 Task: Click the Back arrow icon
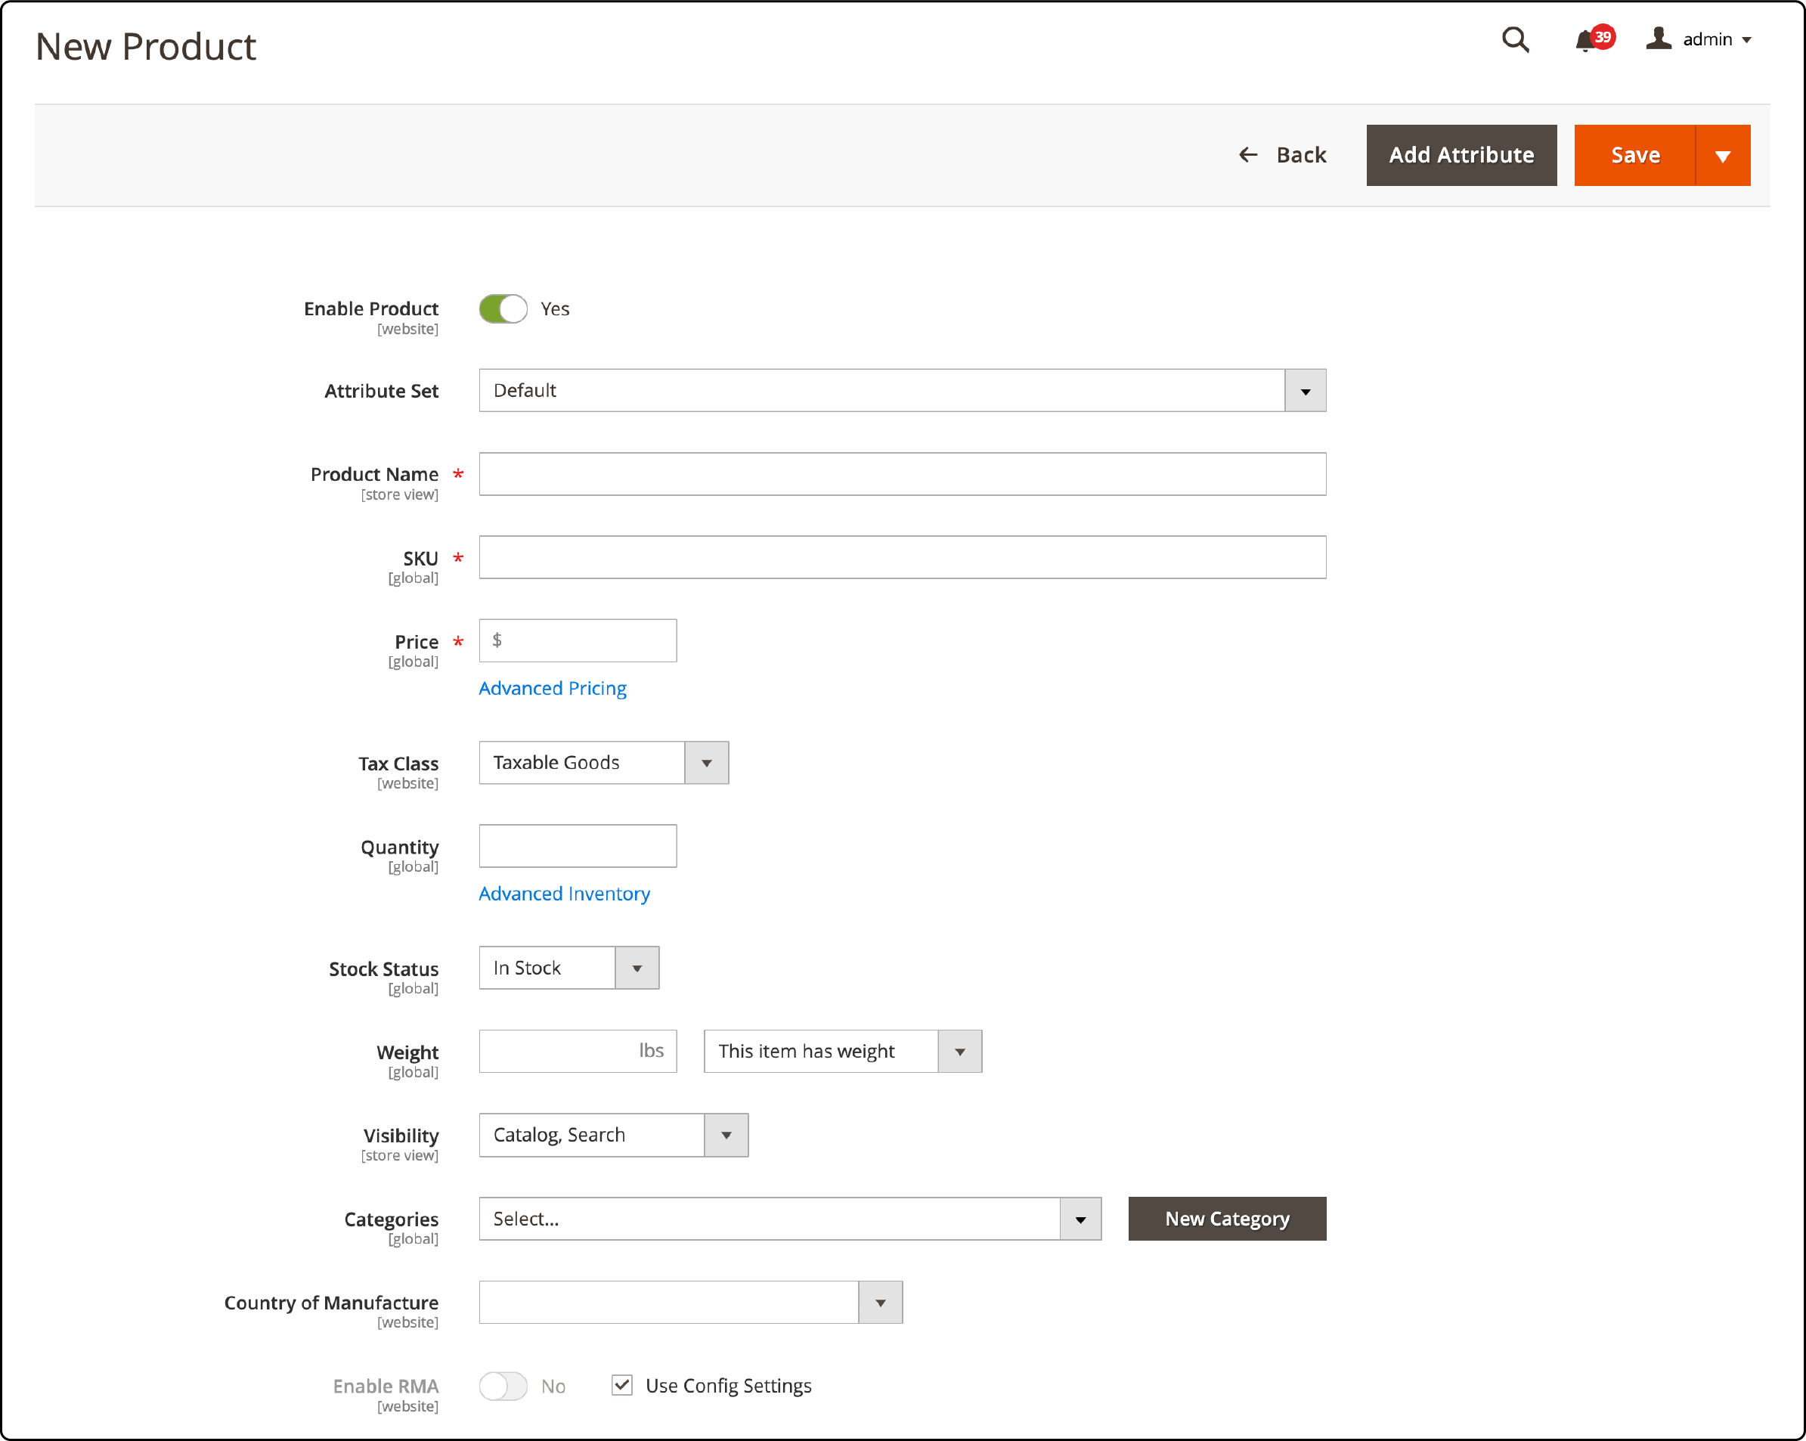[x=1249, y=154]
